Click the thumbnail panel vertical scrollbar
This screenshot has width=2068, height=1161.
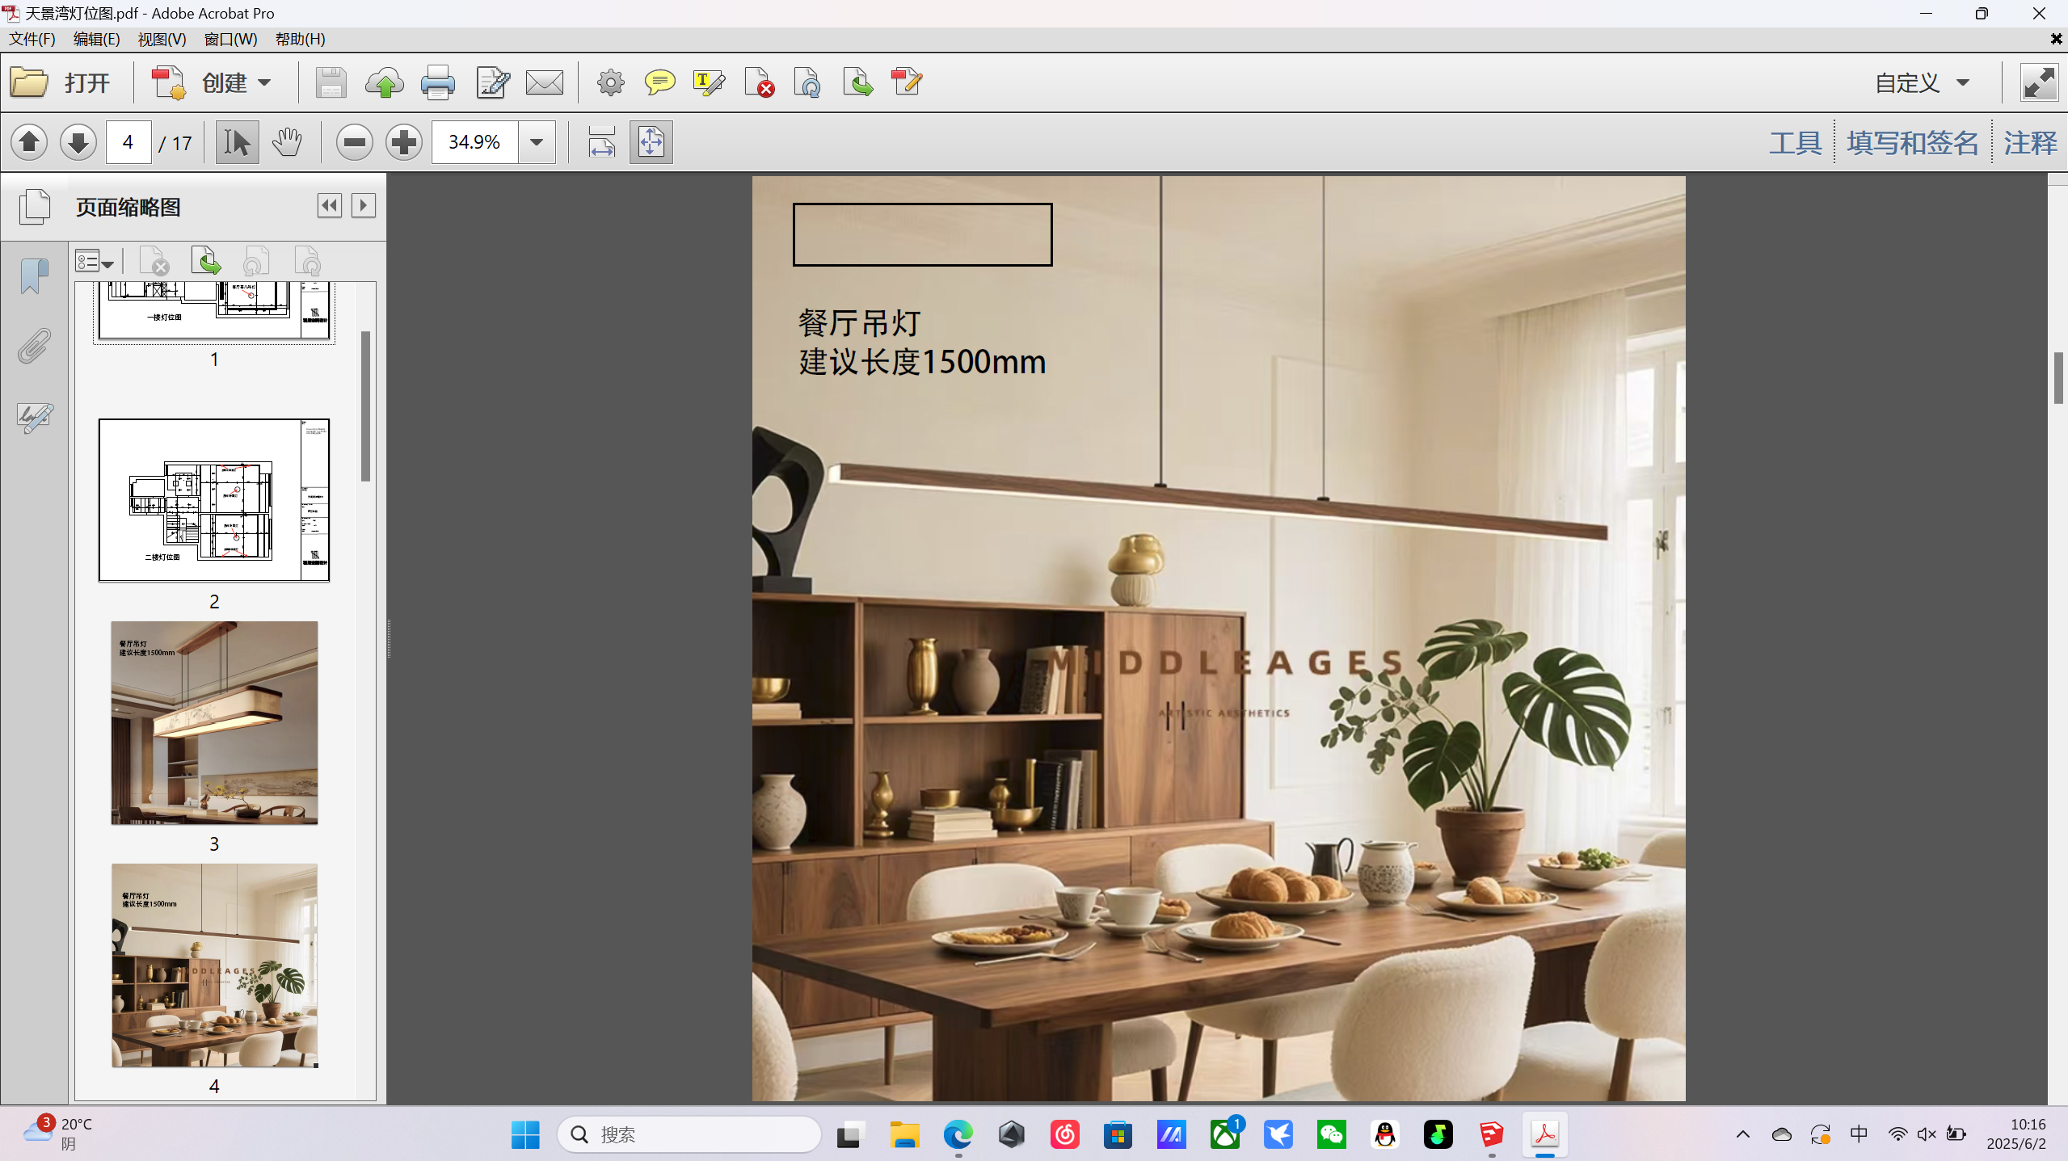click(365, 406)
